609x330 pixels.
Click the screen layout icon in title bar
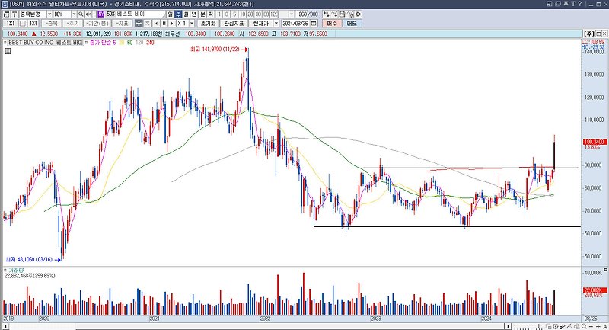pyautogui.click(x=550, y=4)
